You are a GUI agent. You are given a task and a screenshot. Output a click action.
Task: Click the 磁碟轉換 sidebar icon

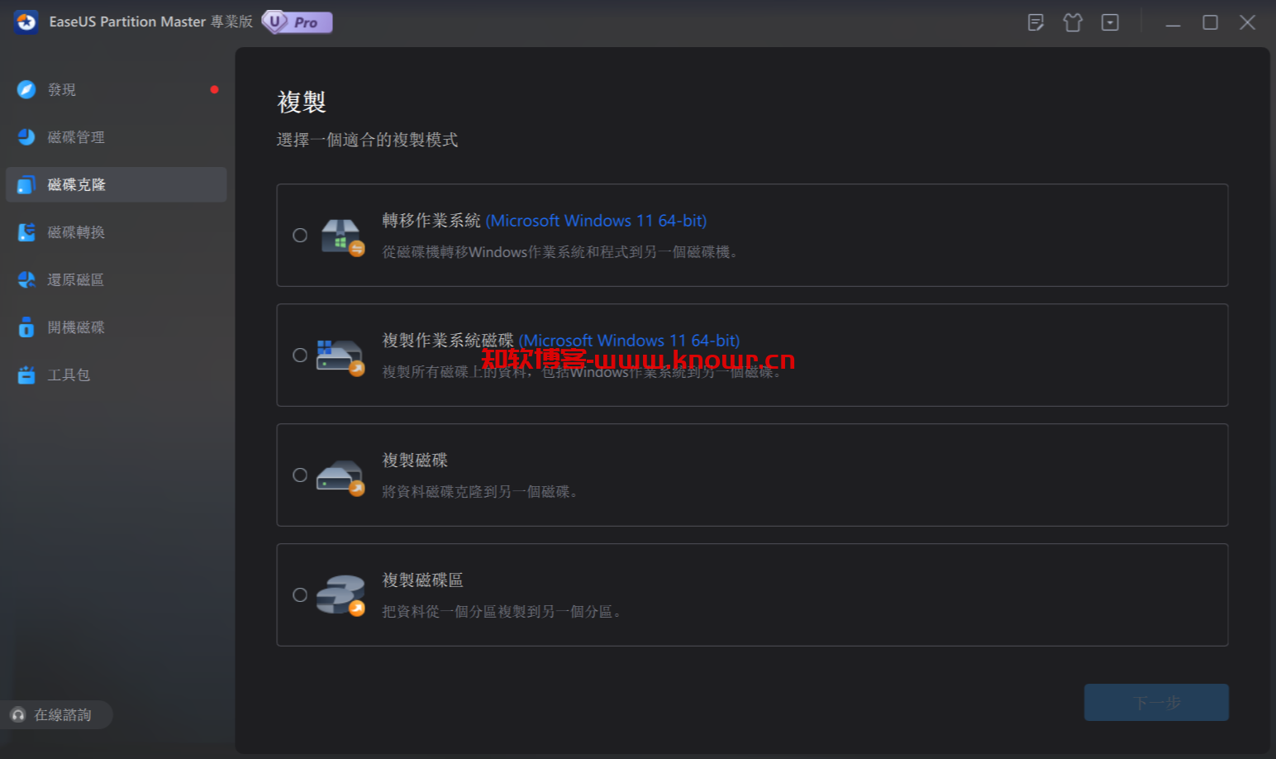(x=26, y=232)
